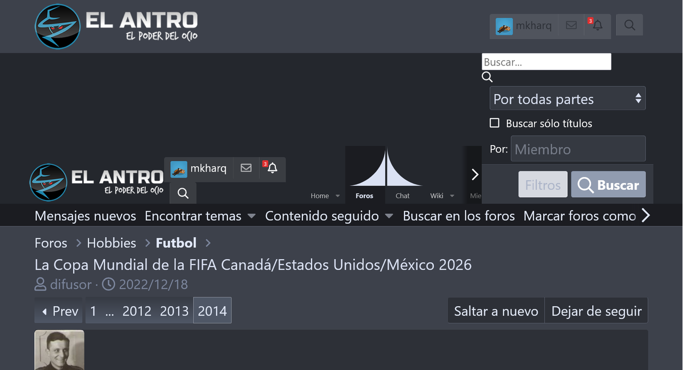This screenshot has width=683, height=370.
Task: Click mkharq avatar in the top header
Action: click(504, 26)
